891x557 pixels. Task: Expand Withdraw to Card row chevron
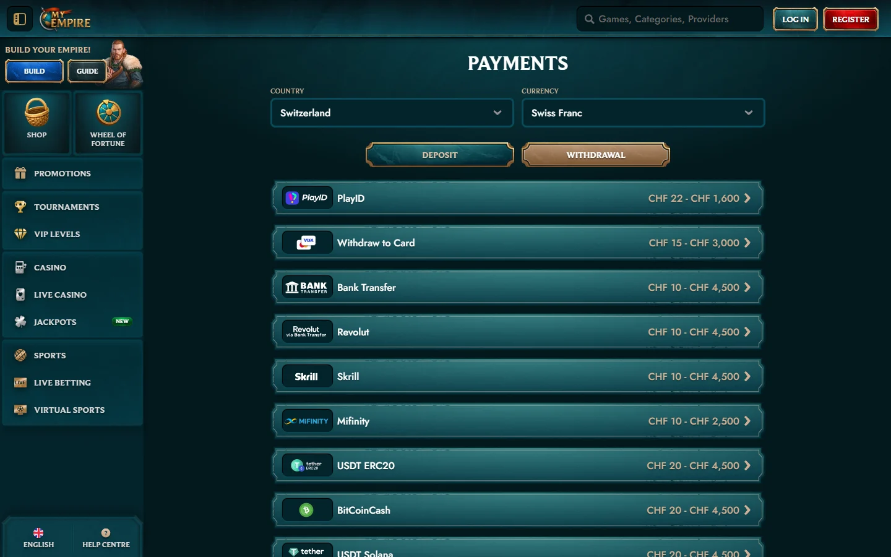click(x=747, y=243)
